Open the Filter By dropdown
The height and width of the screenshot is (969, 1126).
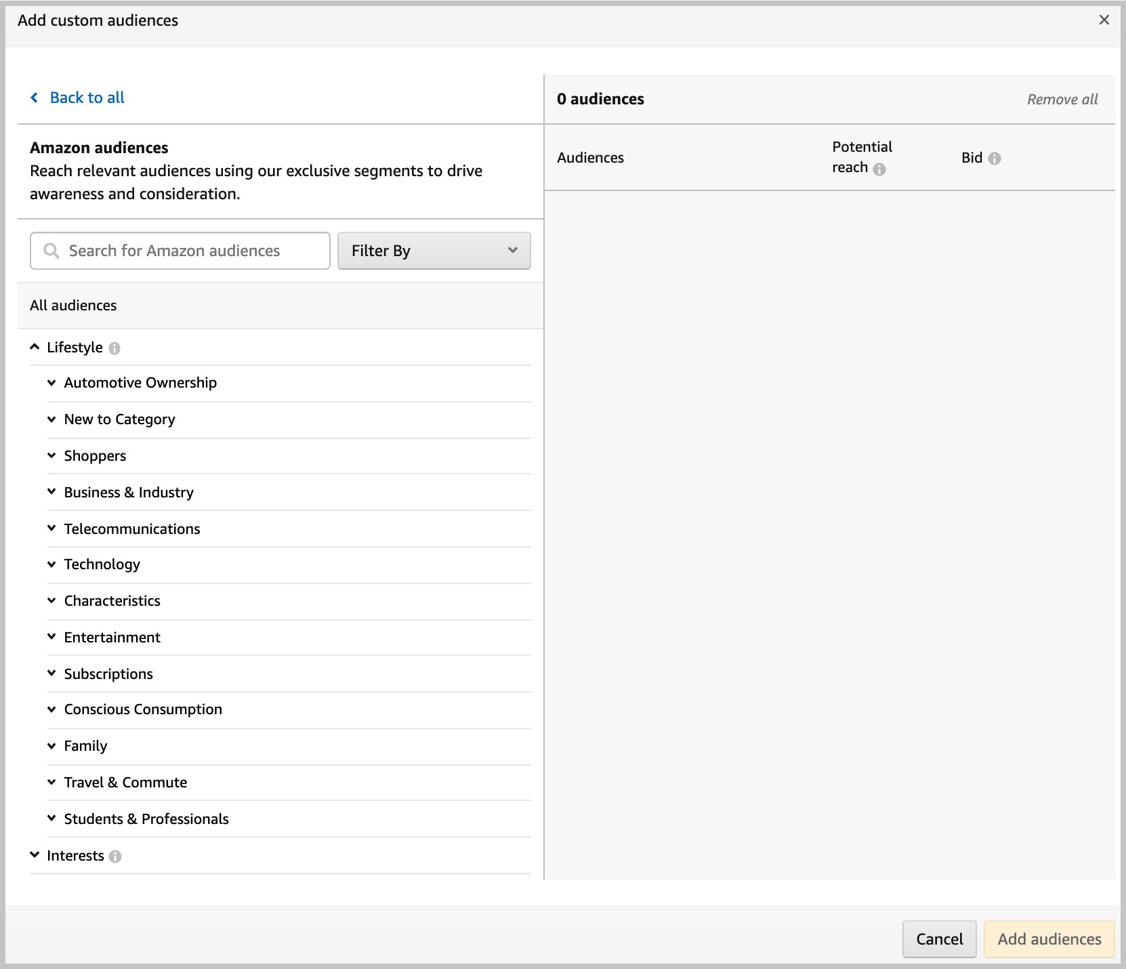[434, 251]
